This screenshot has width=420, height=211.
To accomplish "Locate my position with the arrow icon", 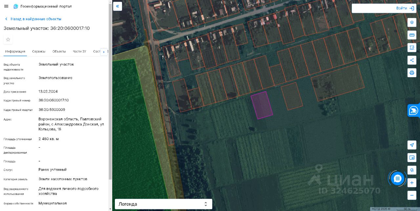I will [x=412, y=145].
